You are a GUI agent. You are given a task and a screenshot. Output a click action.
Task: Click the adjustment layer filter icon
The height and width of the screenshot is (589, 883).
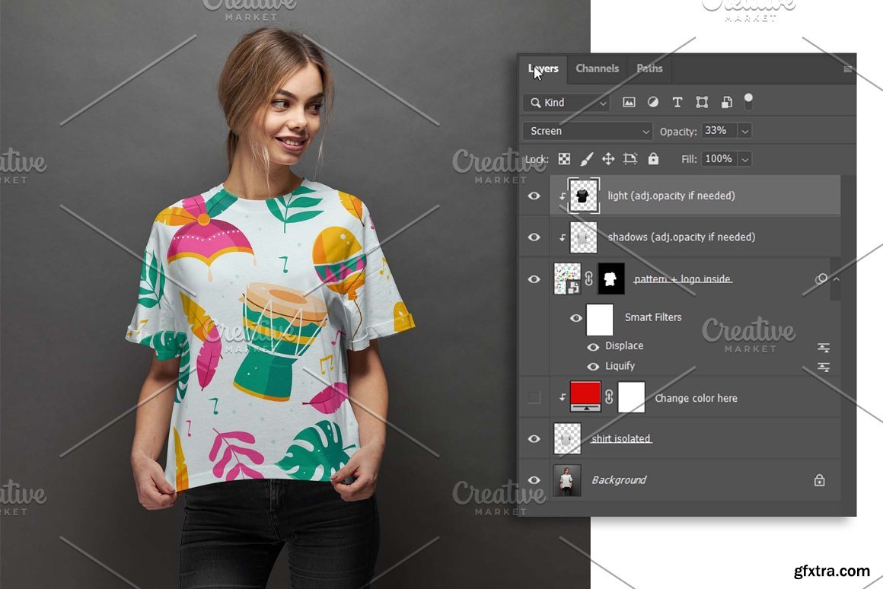tap(653, 103)
